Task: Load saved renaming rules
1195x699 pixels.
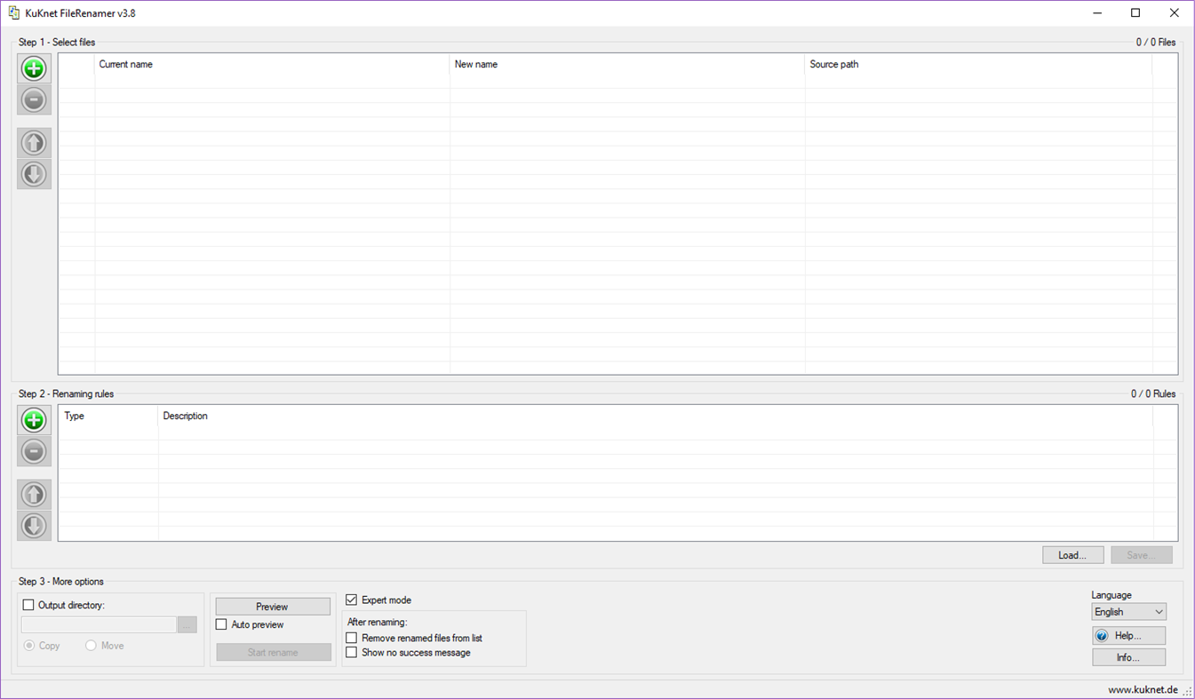Action: coord(1072,554)
